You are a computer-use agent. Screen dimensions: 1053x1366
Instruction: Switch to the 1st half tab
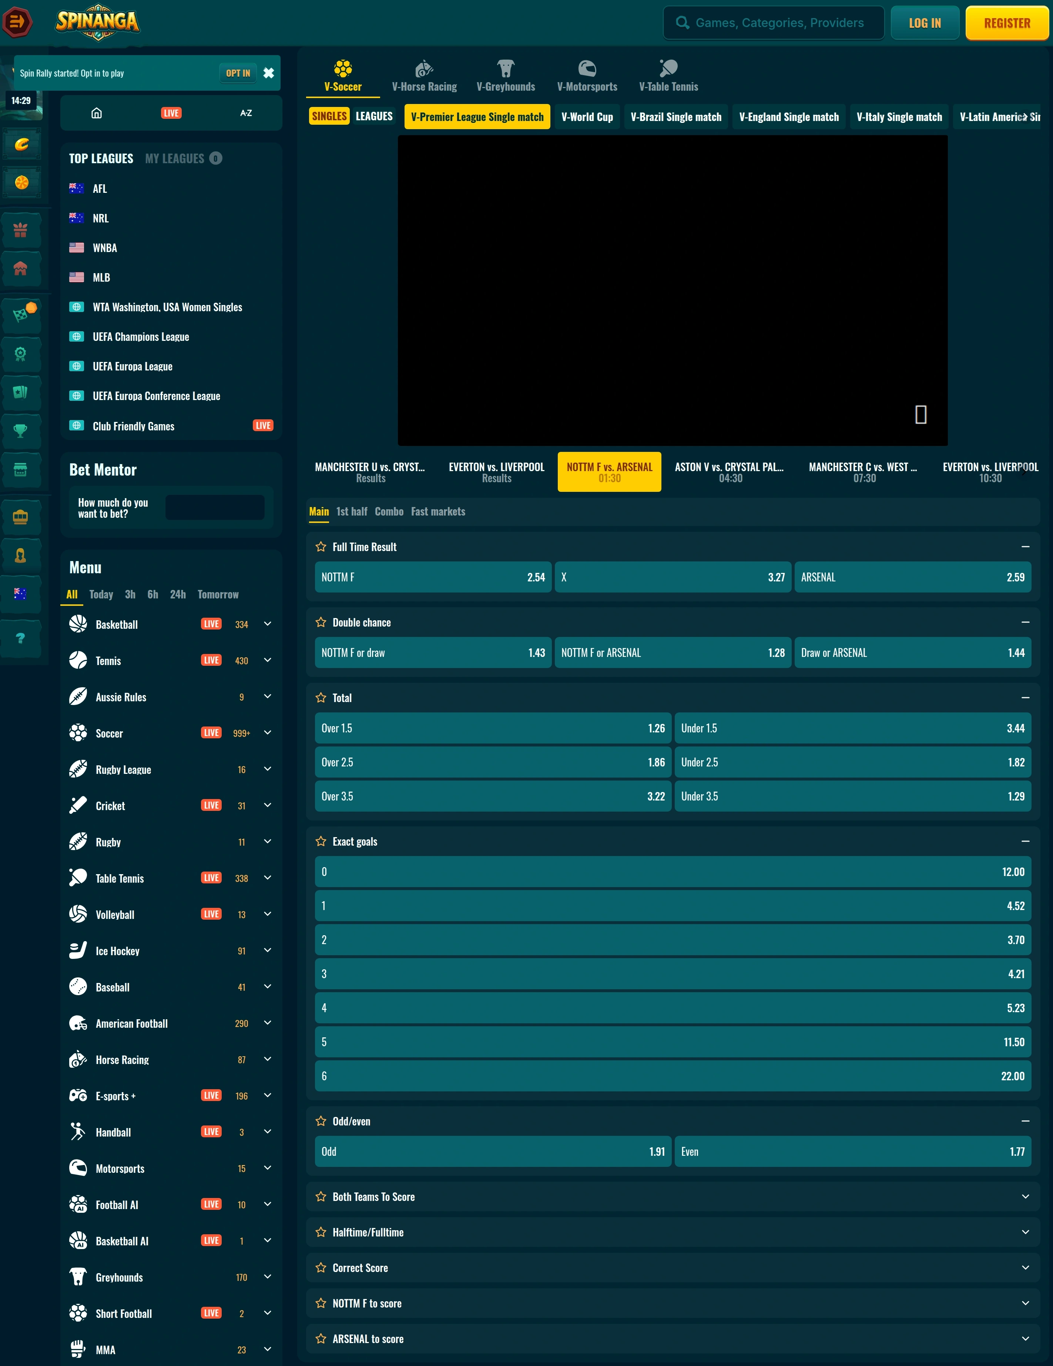coord(352,511)
